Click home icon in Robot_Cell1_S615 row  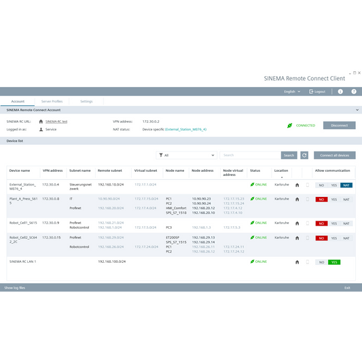pyautogui.click(x=297, y=223)
